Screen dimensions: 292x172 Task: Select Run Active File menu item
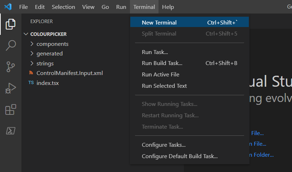160,75
